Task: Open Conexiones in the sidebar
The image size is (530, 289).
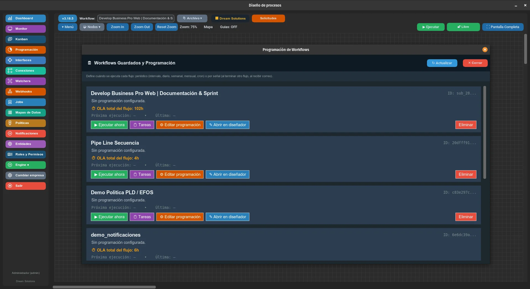Action: [26, 71]
